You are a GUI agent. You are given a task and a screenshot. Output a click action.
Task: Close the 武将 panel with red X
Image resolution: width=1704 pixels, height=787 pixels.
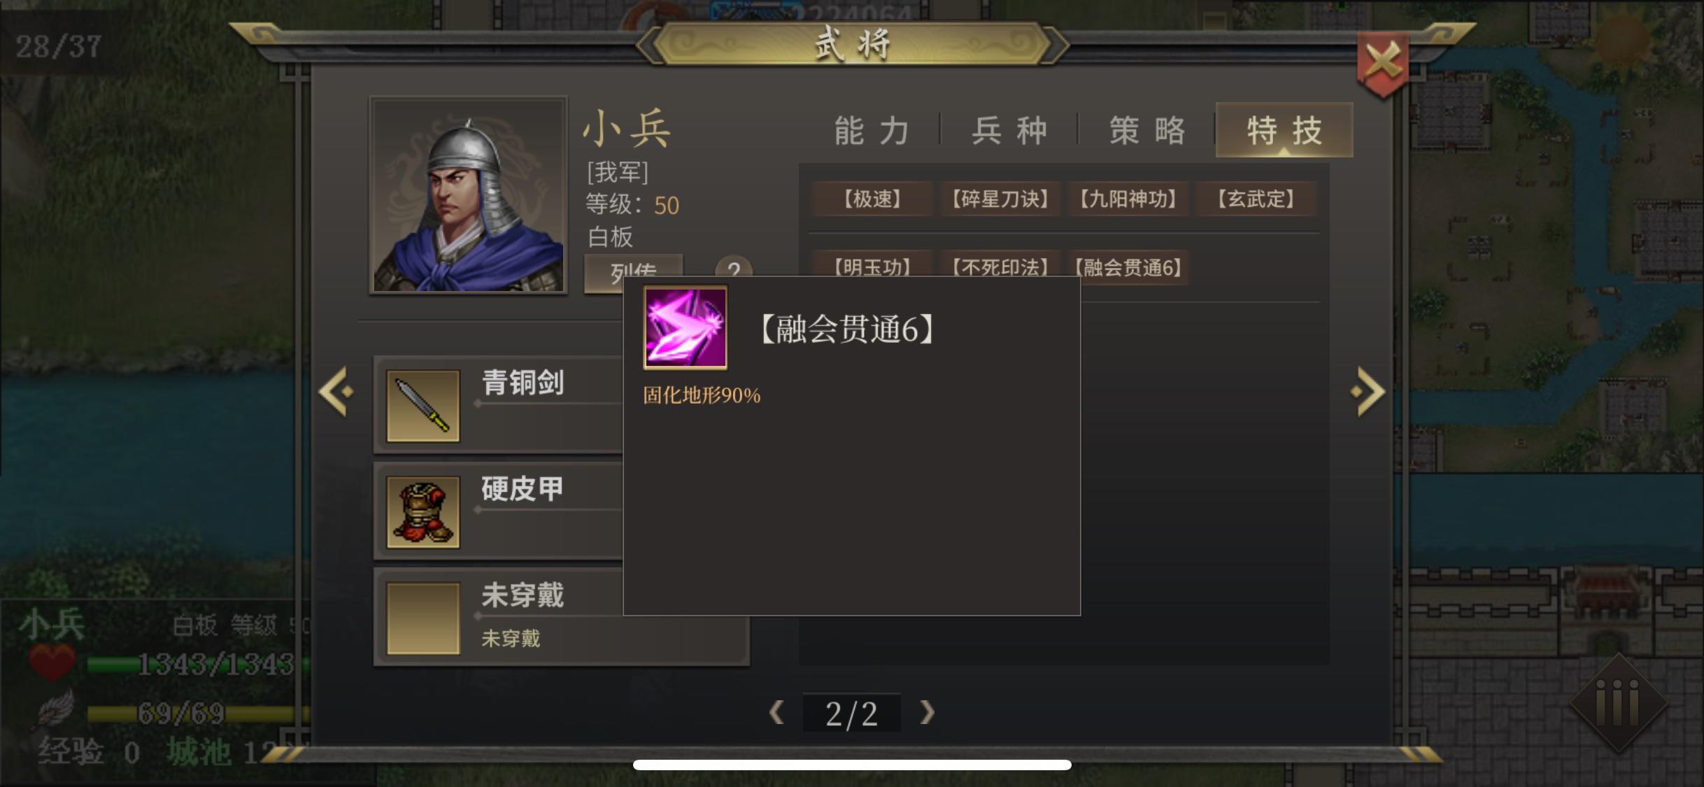click(1382, 64)
